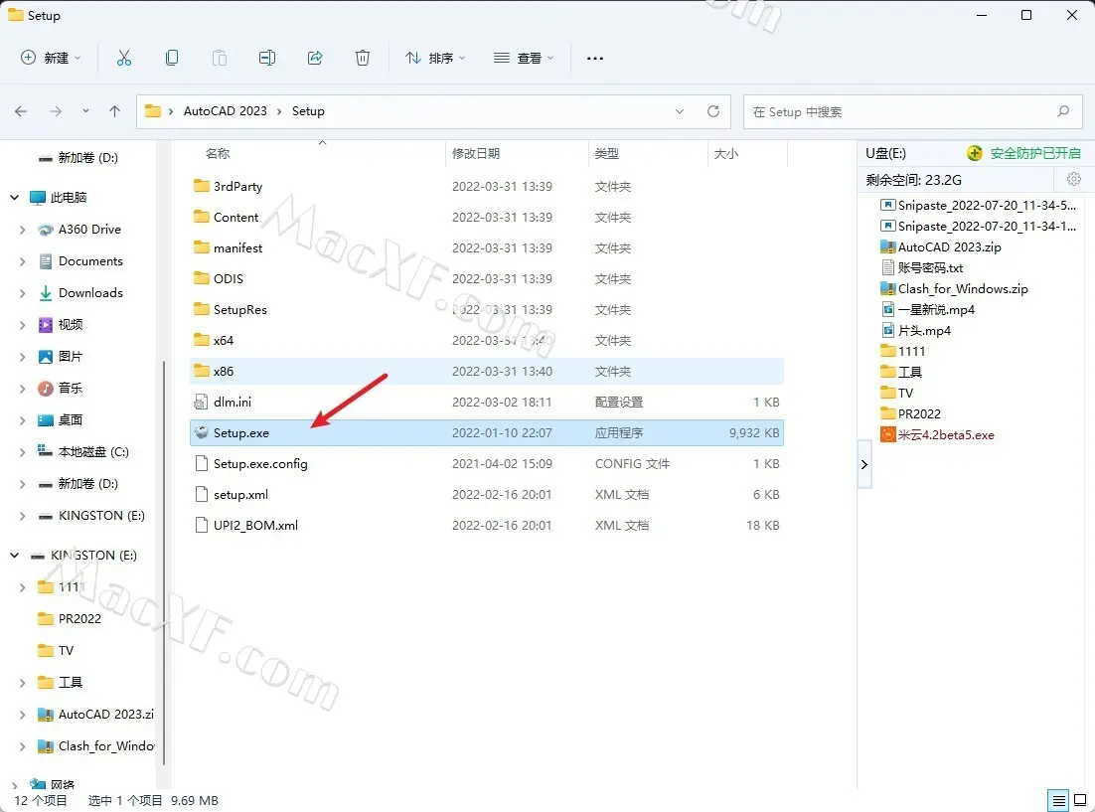Open 查看 view dropdown
Screen dimensions: 1095x812
[524, 58]
